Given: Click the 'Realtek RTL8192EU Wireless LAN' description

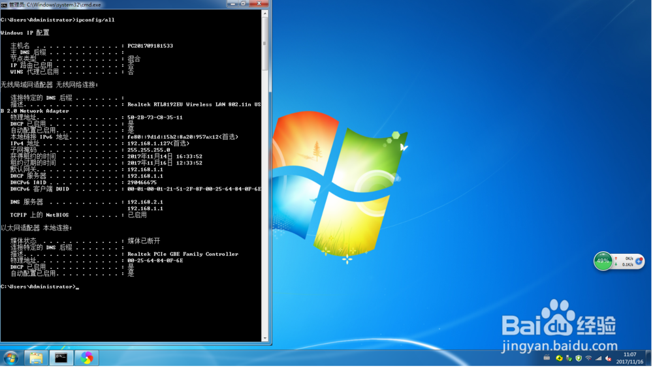Looking at the screenshot, I should 194,104.
